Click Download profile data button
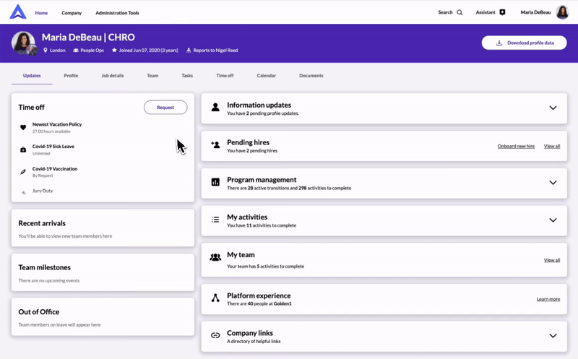Screen dimensions: 578x359 tap(525, 43)
